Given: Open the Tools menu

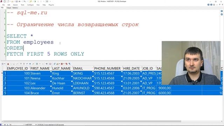Looking at the screenshot, I should (22, 5).
